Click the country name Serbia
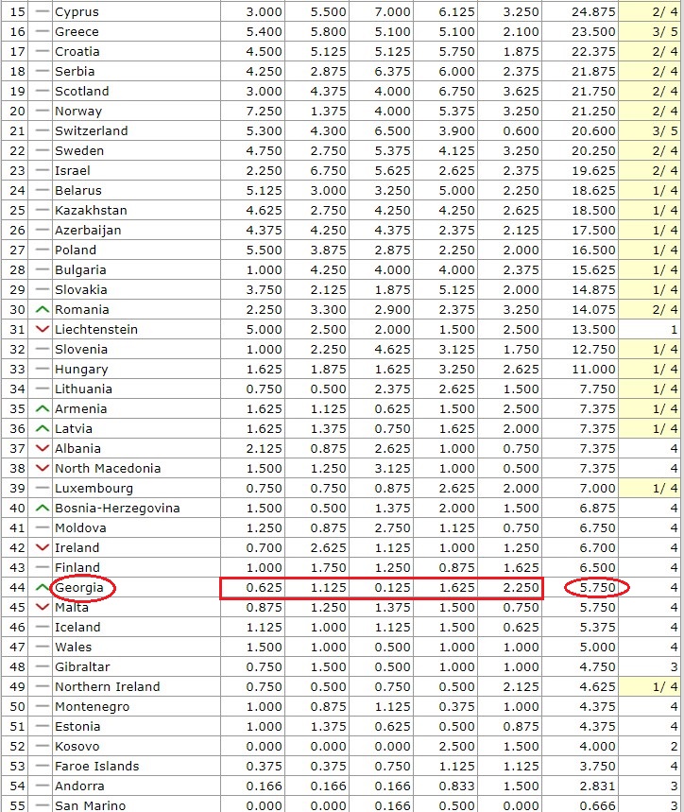This screenshot has width=684, height=812. click(75, 72)
